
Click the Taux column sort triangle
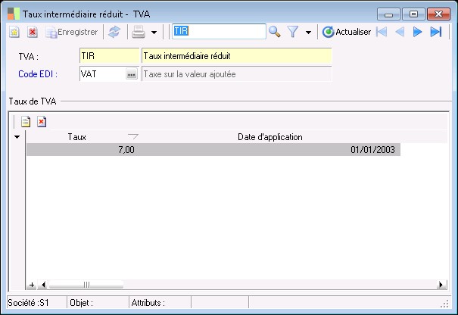[133, 136]
